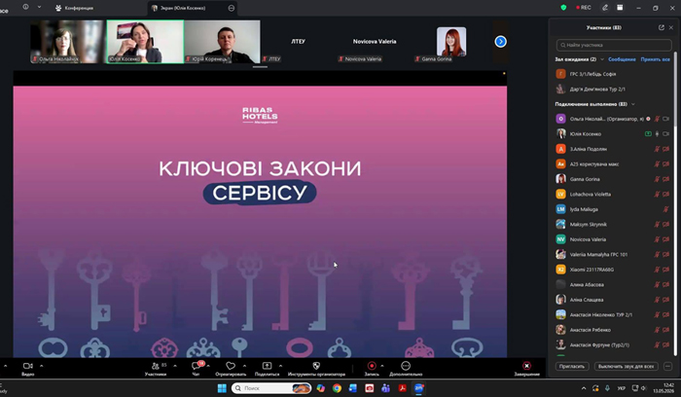Click the Пригласить button
Screen dimensions: 681x397
572,366
